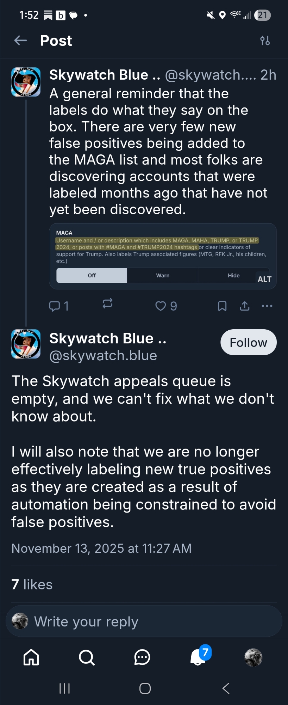The height and width of the screenshot is (705, 288).
Task: Share the first post
Action: 245,306
